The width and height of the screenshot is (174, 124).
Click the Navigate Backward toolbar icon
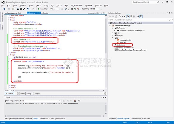4,9
